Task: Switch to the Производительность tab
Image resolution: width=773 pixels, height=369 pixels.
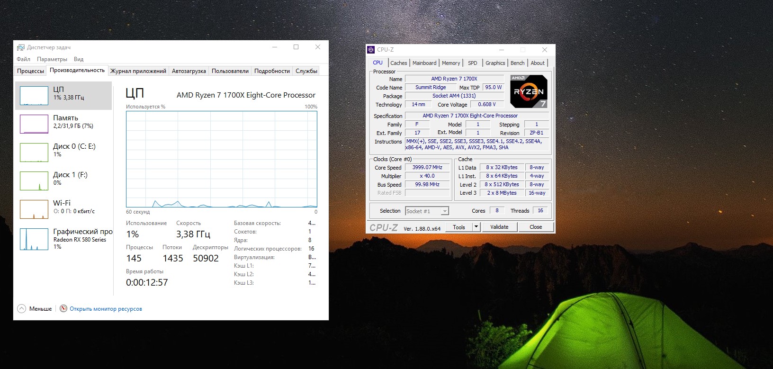Action: click(77, 70)
